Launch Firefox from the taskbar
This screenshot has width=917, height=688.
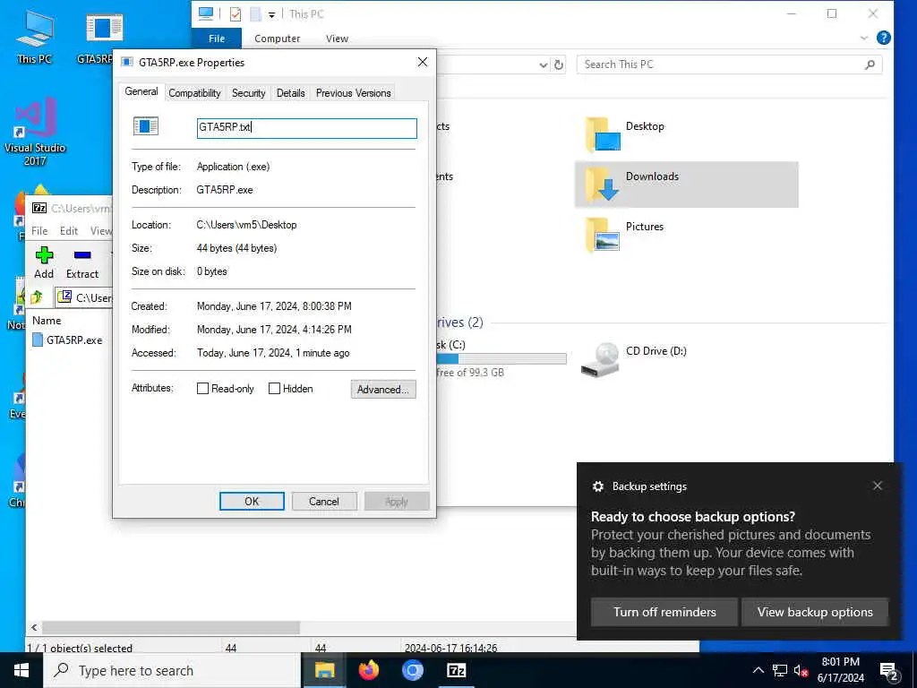tap(368, 670)
